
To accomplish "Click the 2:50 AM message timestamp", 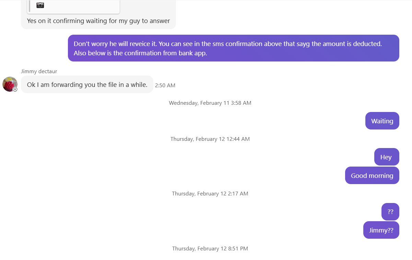I will coord(165,86).
